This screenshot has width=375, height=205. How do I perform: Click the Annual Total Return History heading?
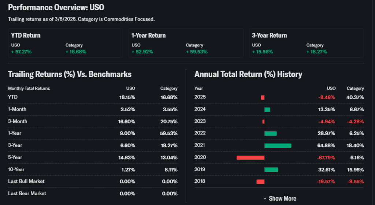click(x=248, y=74)
